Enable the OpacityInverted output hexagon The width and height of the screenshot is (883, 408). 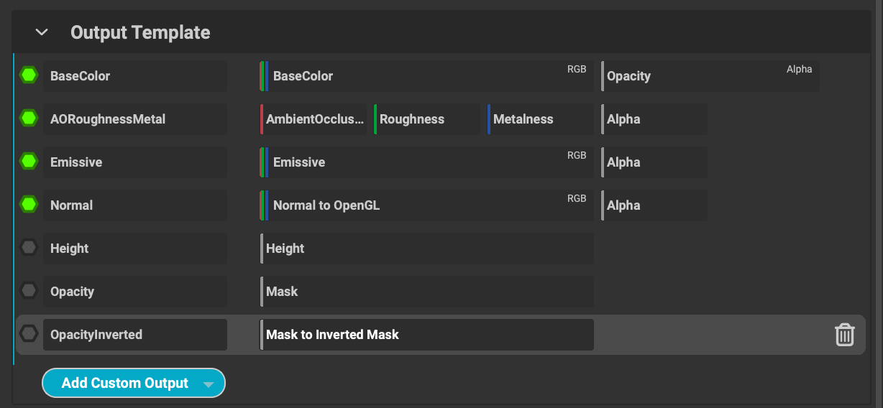point(29,334)
